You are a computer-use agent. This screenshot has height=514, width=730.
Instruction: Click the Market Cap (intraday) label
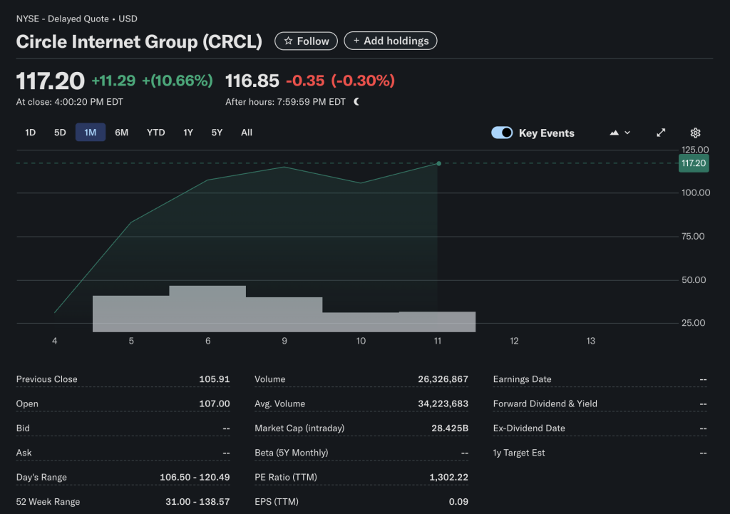tap(299, 428)
